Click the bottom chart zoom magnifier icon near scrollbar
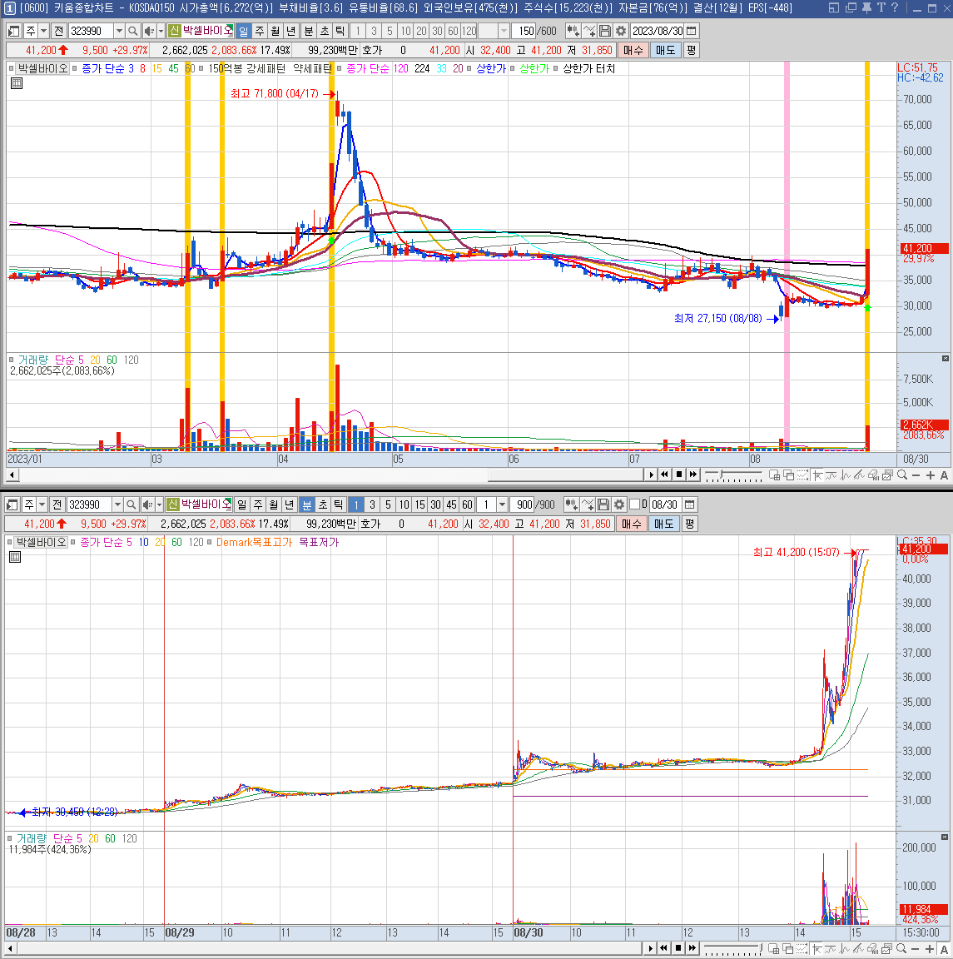 point(902,949)
